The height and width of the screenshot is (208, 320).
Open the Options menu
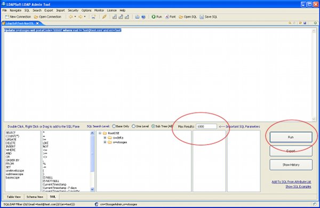[x=86, y=11]
